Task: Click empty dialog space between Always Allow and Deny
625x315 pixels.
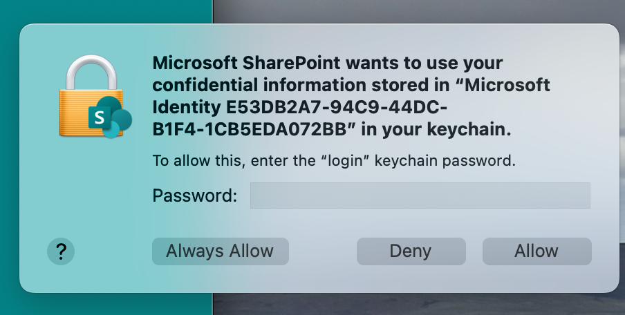Action: click(x=322, y=251)
